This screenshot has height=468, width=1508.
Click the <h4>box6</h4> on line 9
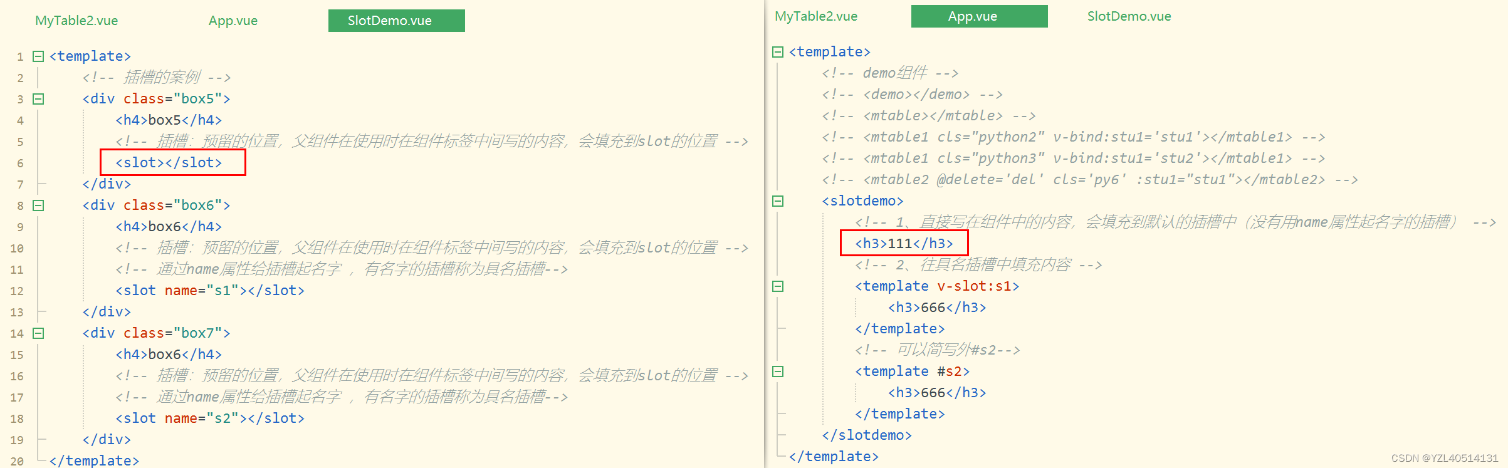(x=169, y=227)
